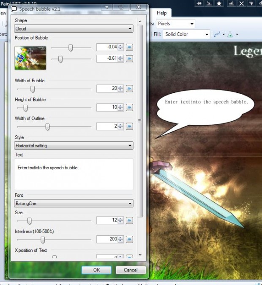Expand the flask blending mode arrow
The width and height of the screenshot is (262, 285).
[x=237, y=34]
